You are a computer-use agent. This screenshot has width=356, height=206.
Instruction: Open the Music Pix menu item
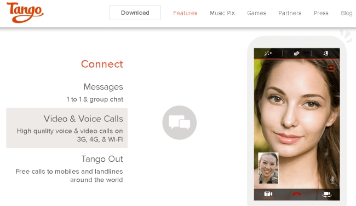click(222, 13)
